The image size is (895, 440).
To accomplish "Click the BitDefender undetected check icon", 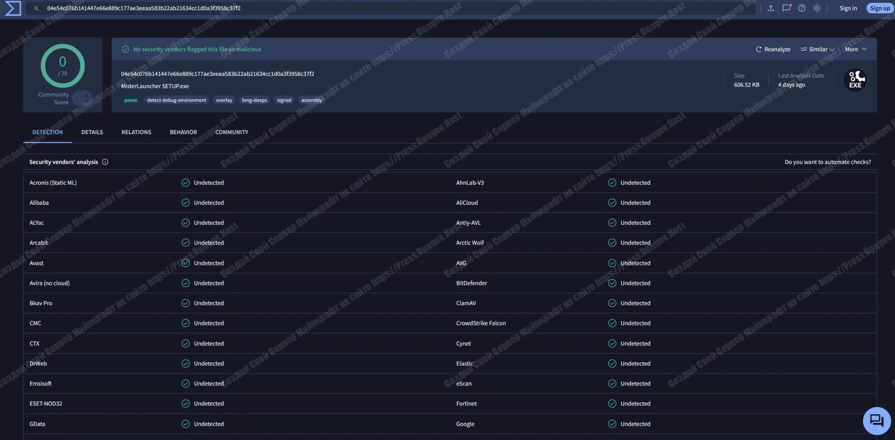I will [x=612, y=283].
